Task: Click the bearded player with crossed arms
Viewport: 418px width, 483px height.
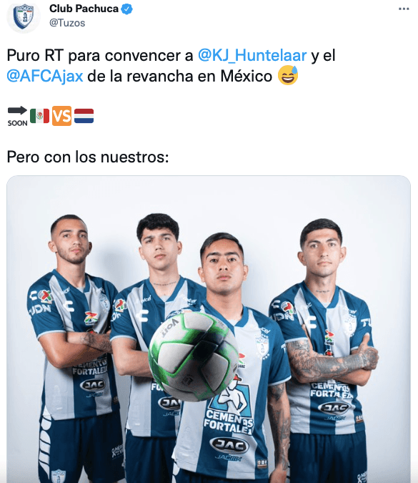Action: point(76,348)
